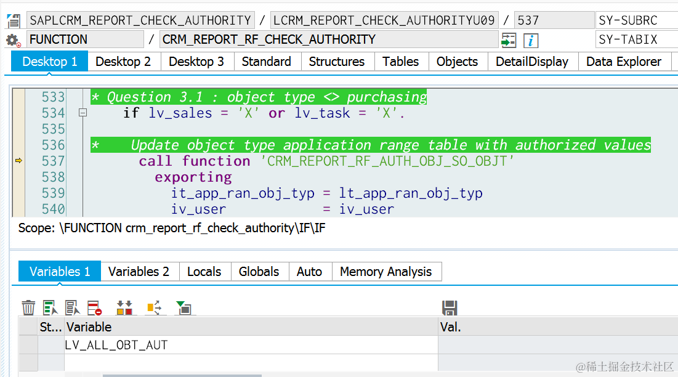Open the Objects tab
The width and height of the screenshot is (678, 377).
[457, 62]
